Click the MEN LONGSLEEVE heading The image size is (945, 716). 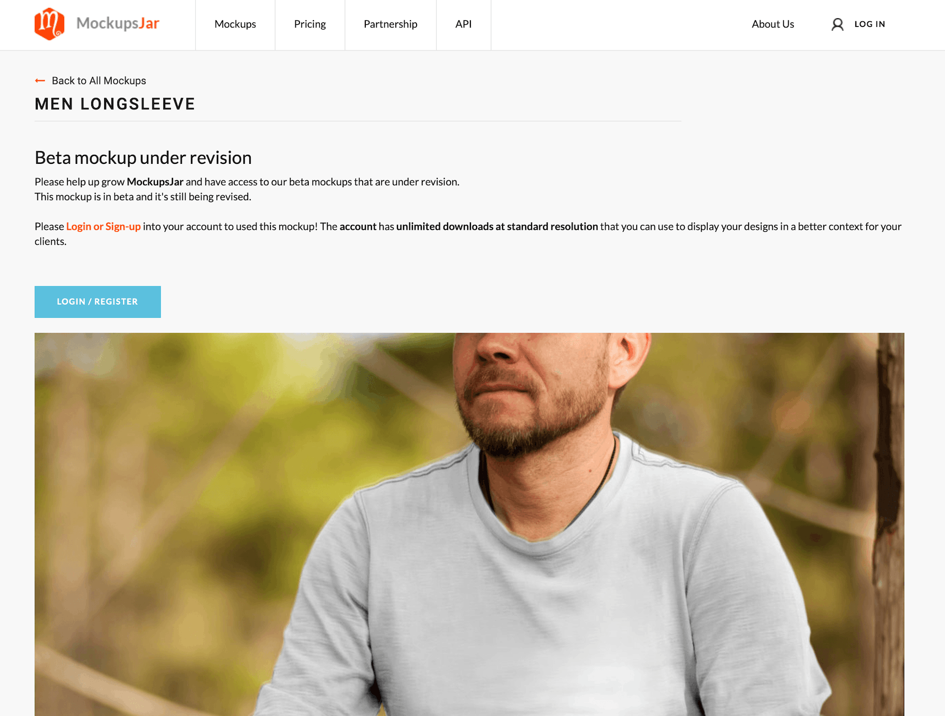point(115,104)
